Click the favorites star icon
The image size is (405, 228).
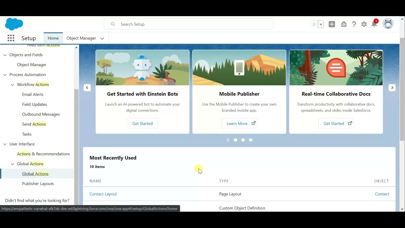tap(314, 24)
